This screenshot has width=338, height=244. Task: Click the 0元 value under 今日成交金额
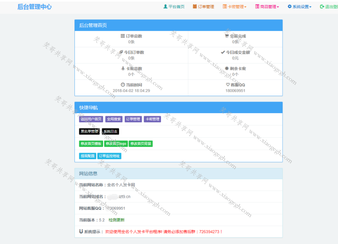pyautogui.click(x=235, y=58)
